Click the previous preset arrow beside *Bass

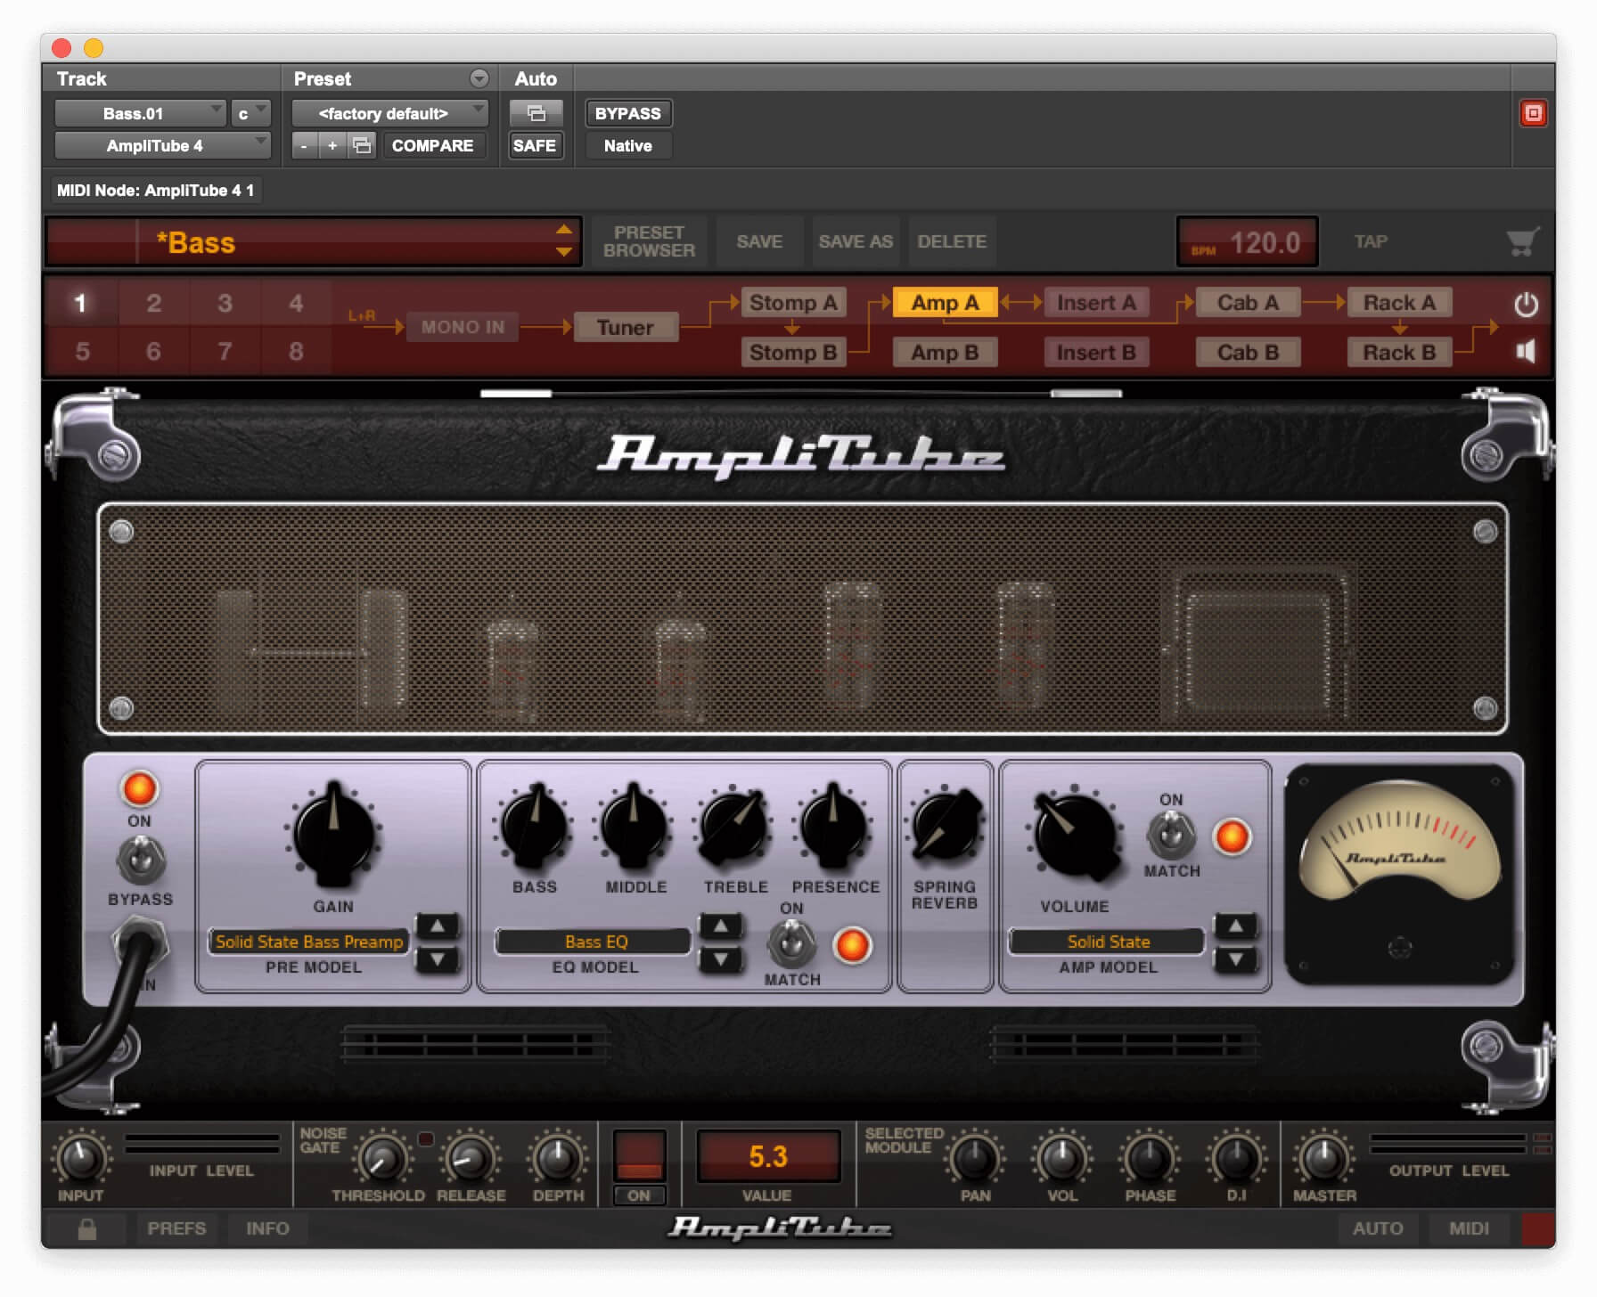563,230
